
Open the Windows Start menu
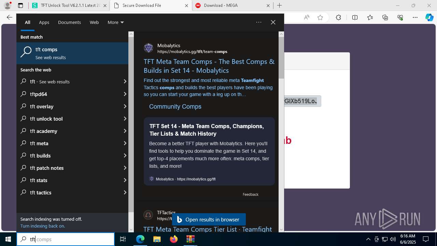pyautogui.click(x=8, y=239)
